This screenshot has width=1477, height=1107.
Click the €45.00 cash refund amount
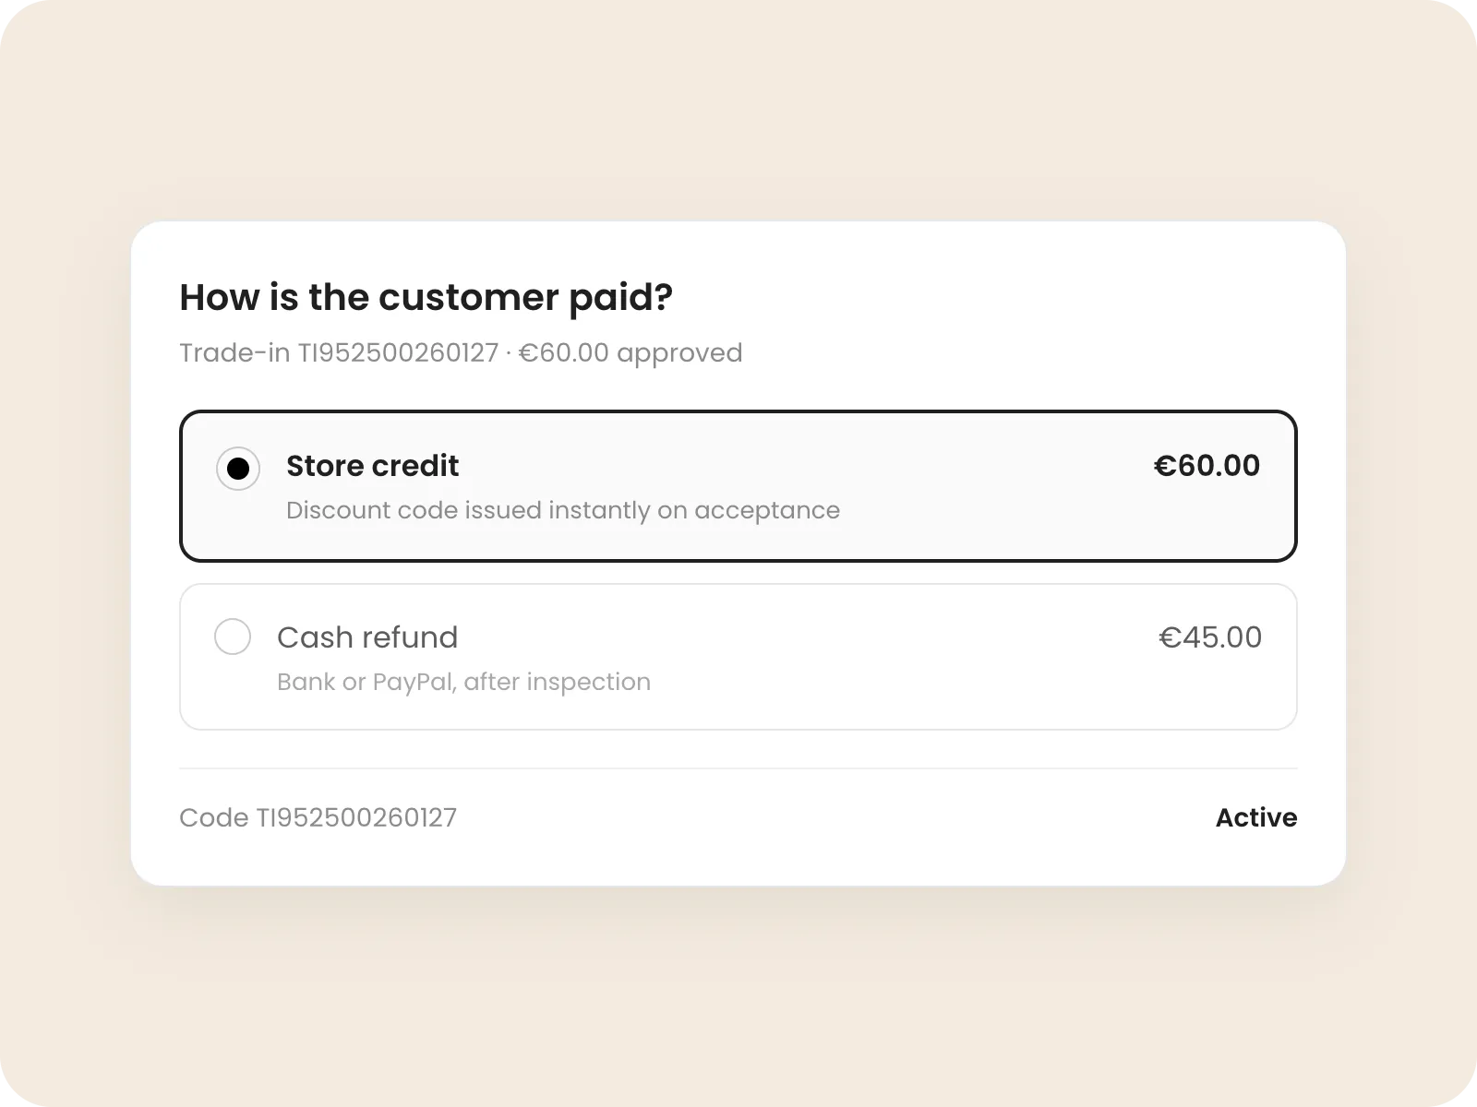pyautogui.click(x=1210, y=637)
